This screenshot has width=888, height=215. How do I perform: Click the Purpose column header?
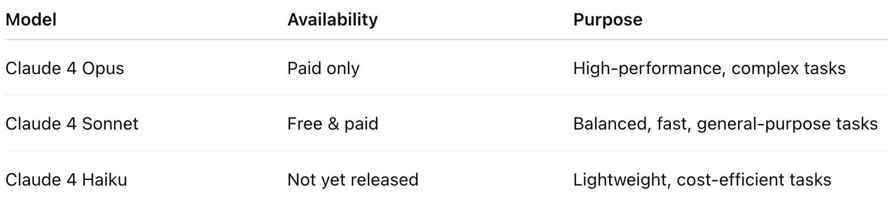pyautogui.click(x=607, y=20)
